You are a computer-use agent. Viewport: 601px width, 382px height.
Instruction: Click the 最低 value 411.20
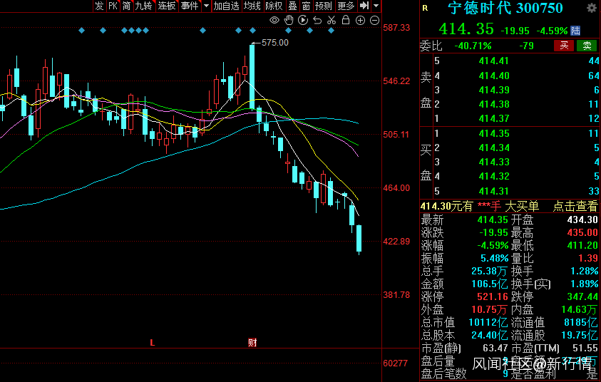click(x=582, y=246)
